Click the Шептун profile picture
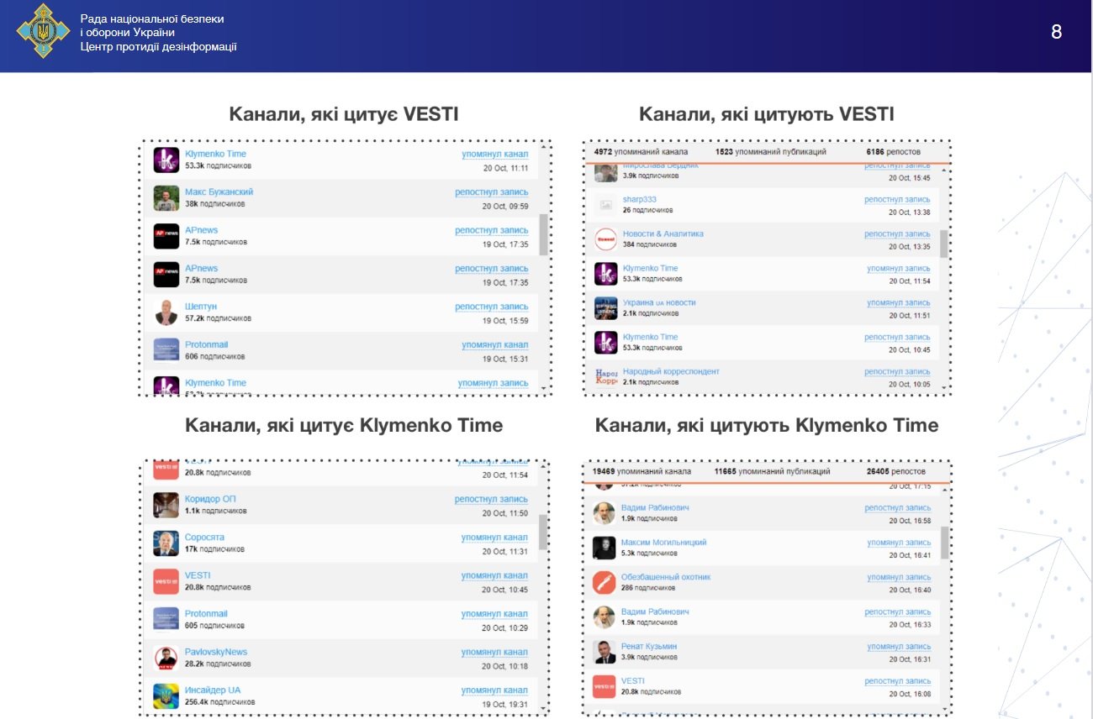Image resolution: width=1093 pixels, height=719 pixels. pos(166,312)
